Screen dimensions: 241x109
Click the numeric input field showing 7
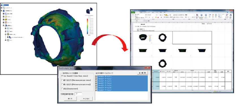click(78, 94)
